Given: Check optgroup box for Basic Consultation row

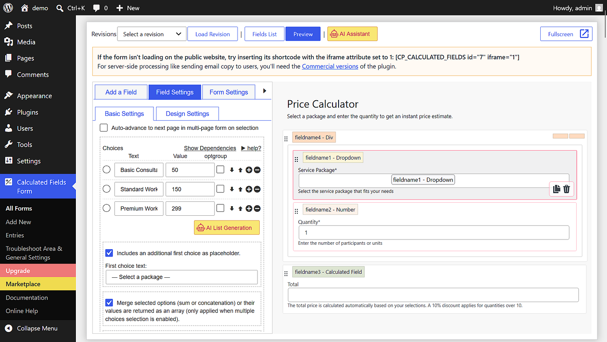Looking at the screenshot, I should point(220,170).
